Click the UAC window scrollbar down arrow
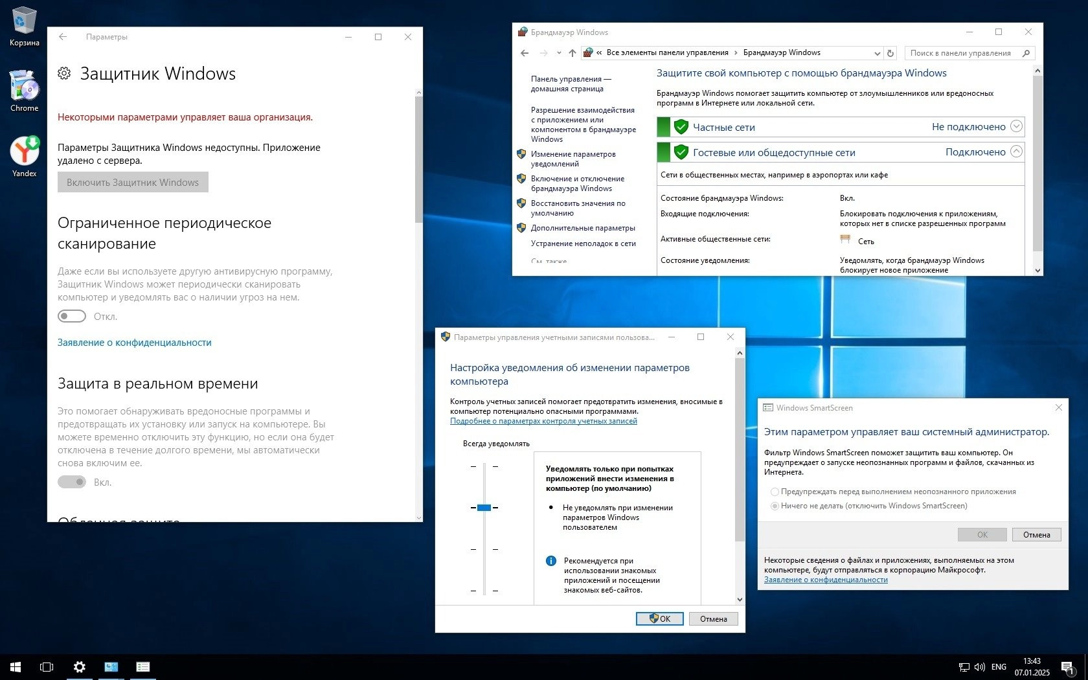 coord(740,600)
